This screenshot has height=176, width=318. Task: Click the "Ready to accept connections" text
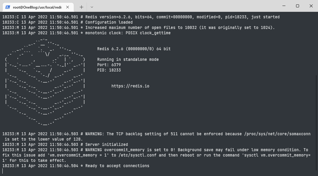(x=117, y=166)
